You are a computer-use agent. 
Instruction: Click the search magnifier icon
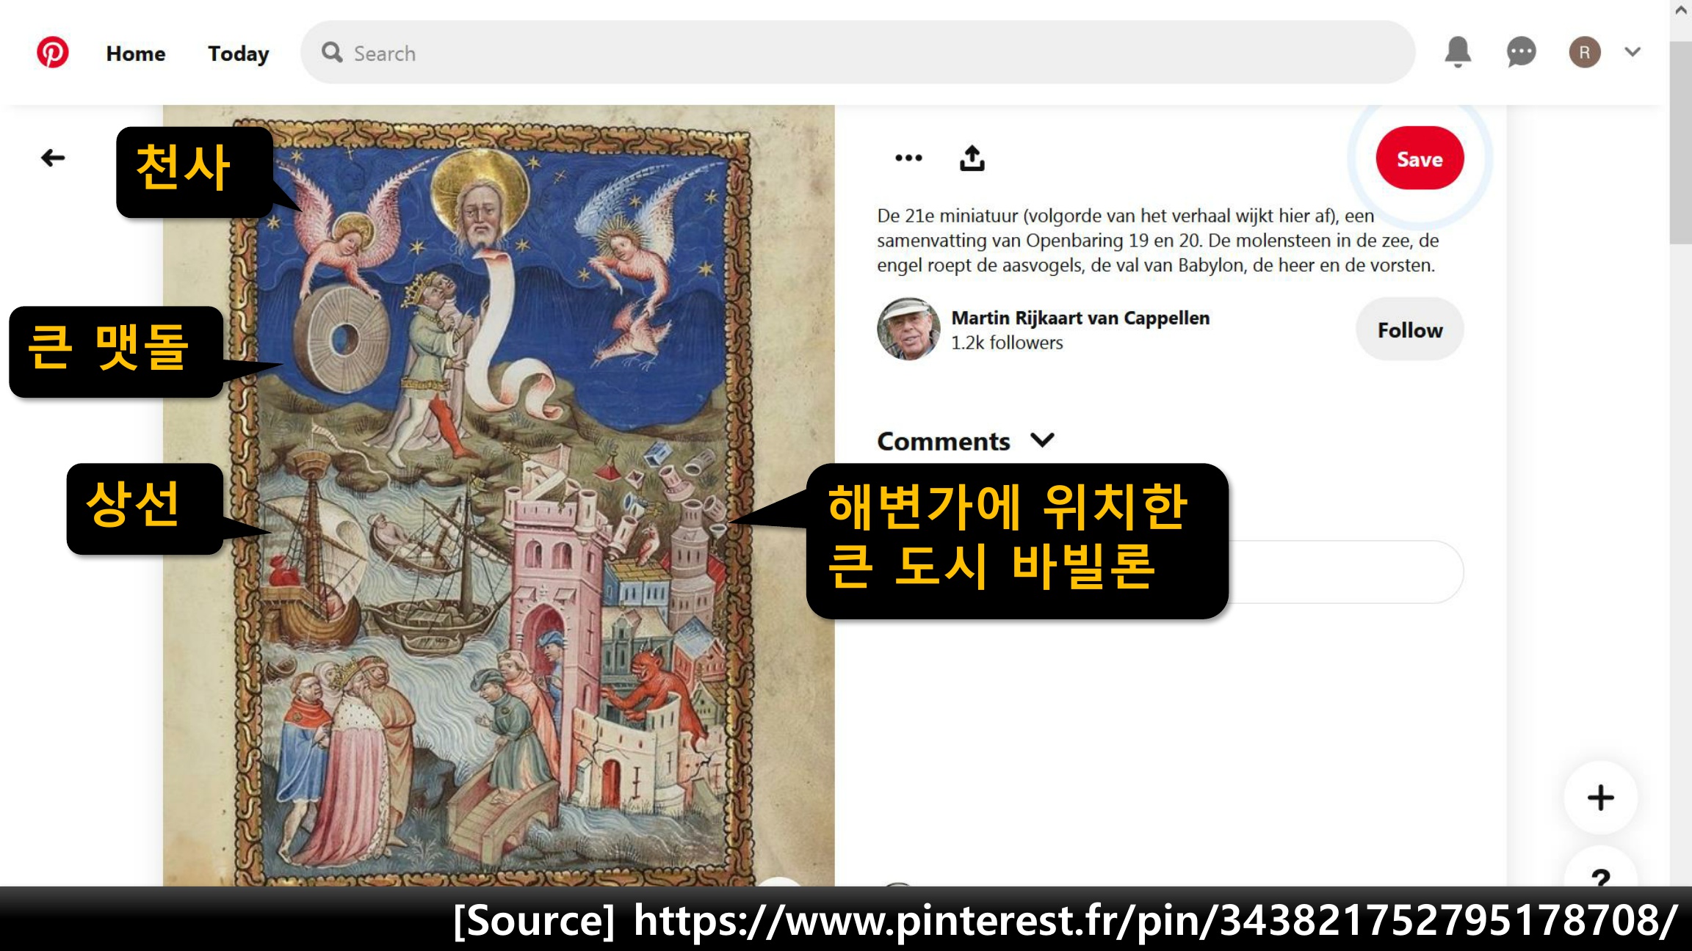point(332,53)
